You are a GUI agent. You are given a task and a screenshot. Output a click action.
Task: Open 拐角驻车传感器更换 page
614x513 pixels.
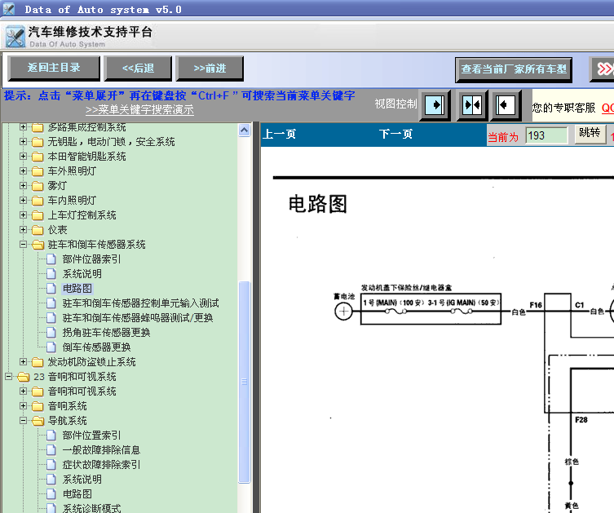(106, 333)
